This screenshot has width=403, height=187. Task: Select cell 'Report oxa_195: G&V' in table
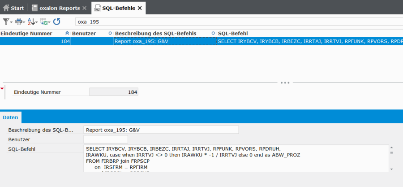coord(165,41)
